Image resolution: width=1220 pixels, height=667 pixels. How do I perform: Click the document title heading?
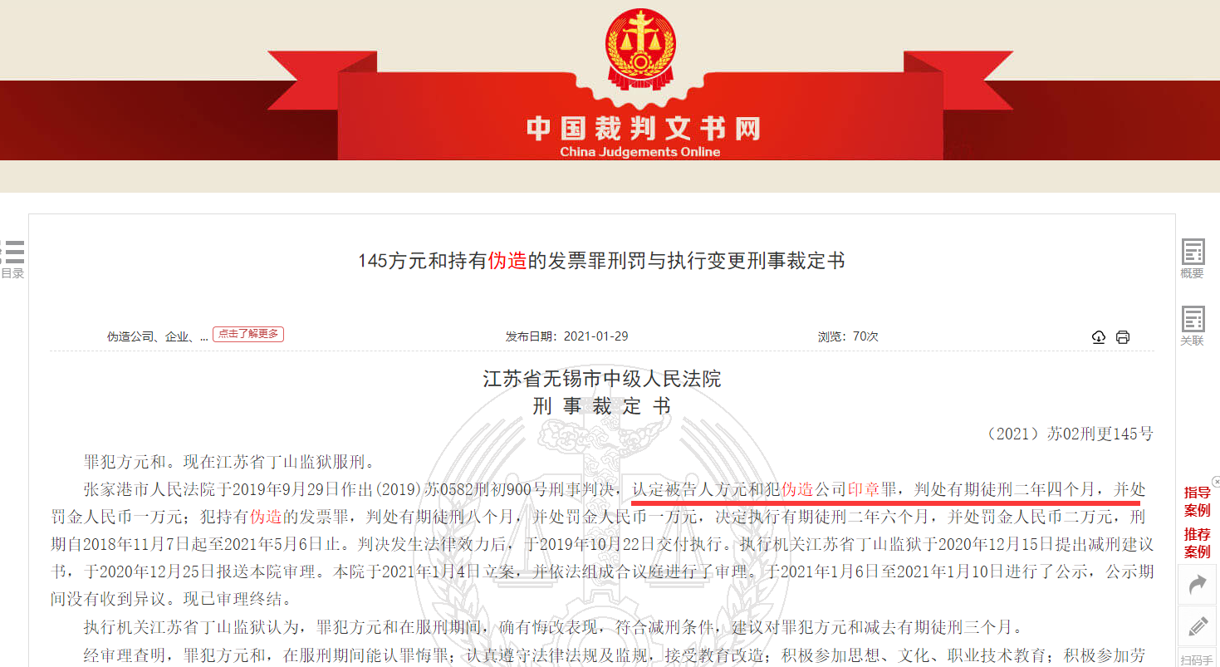coord(601,261)
